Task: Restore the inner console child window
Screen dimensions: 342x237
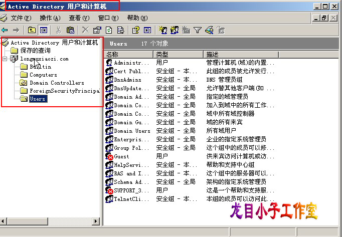Action: (x=324, y=18)
